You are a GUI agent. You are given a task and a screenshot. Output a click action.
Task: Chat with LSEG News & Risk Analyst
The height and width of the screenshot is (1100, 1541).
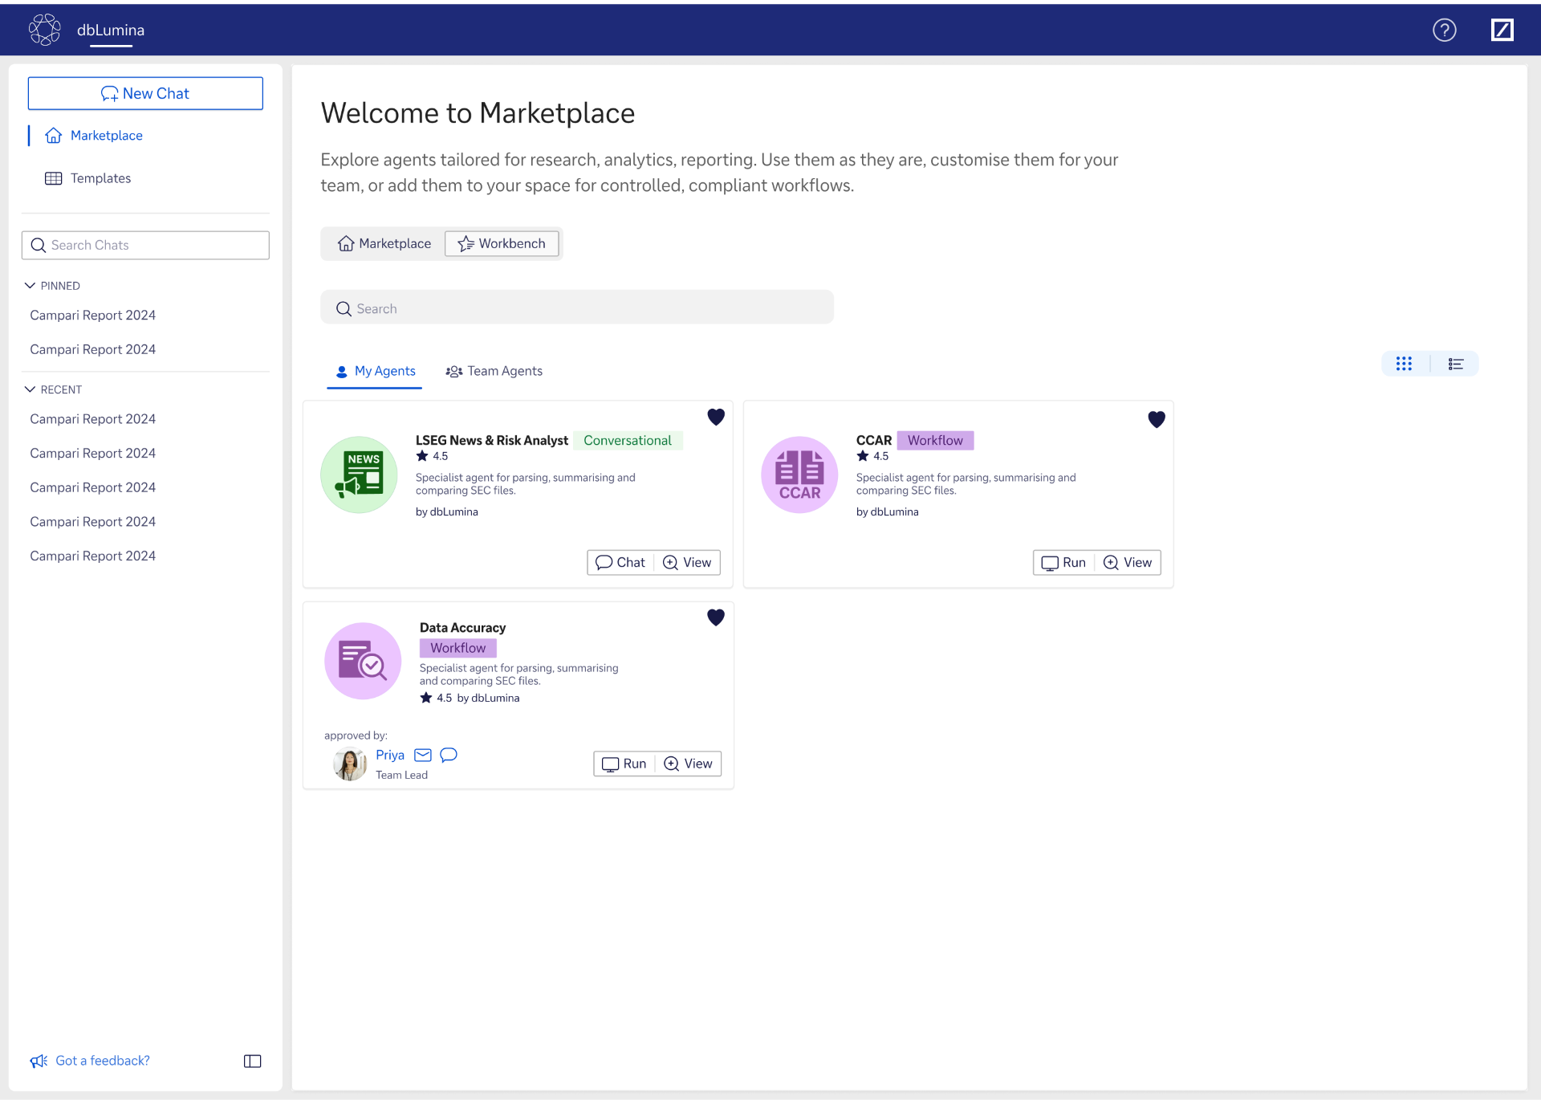(620, 563)
